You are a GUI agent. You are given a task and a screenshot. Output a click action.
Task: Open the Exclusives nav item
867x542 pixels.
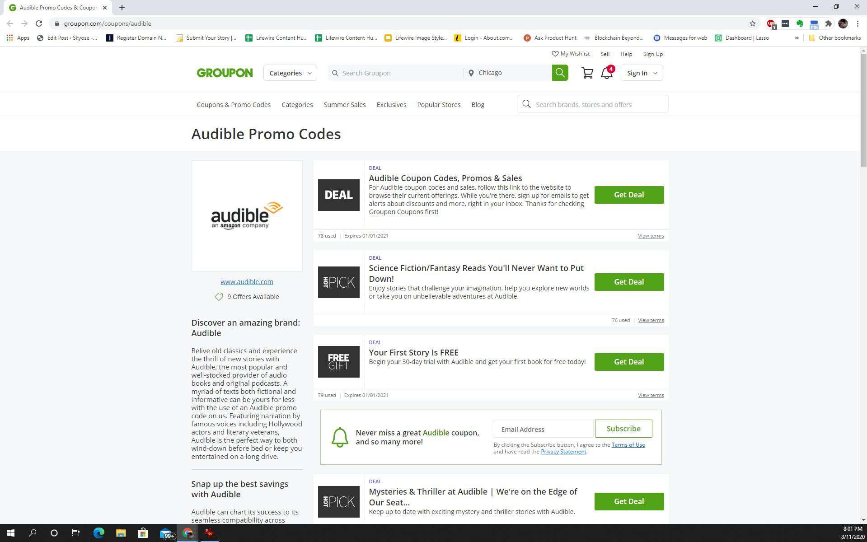pyautogui.click(x=391, y=105)
